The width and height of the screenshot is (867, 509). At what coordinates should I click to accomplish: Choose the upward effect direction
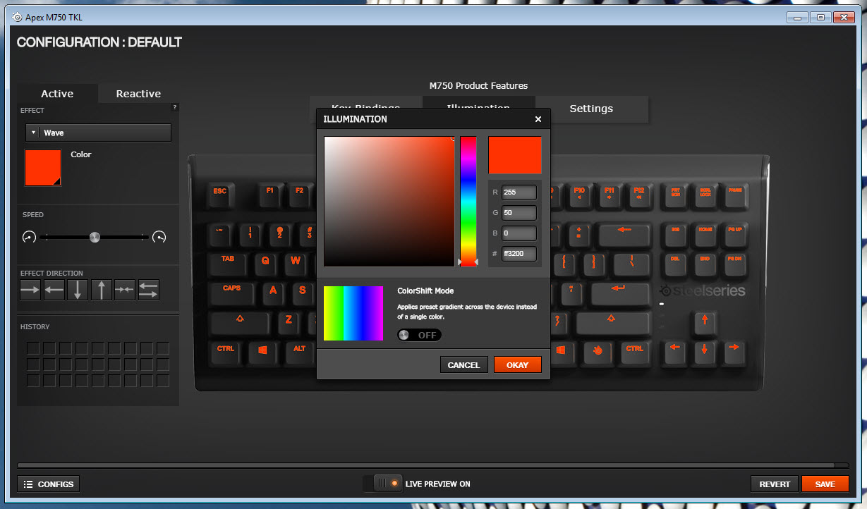click(102, 290)
